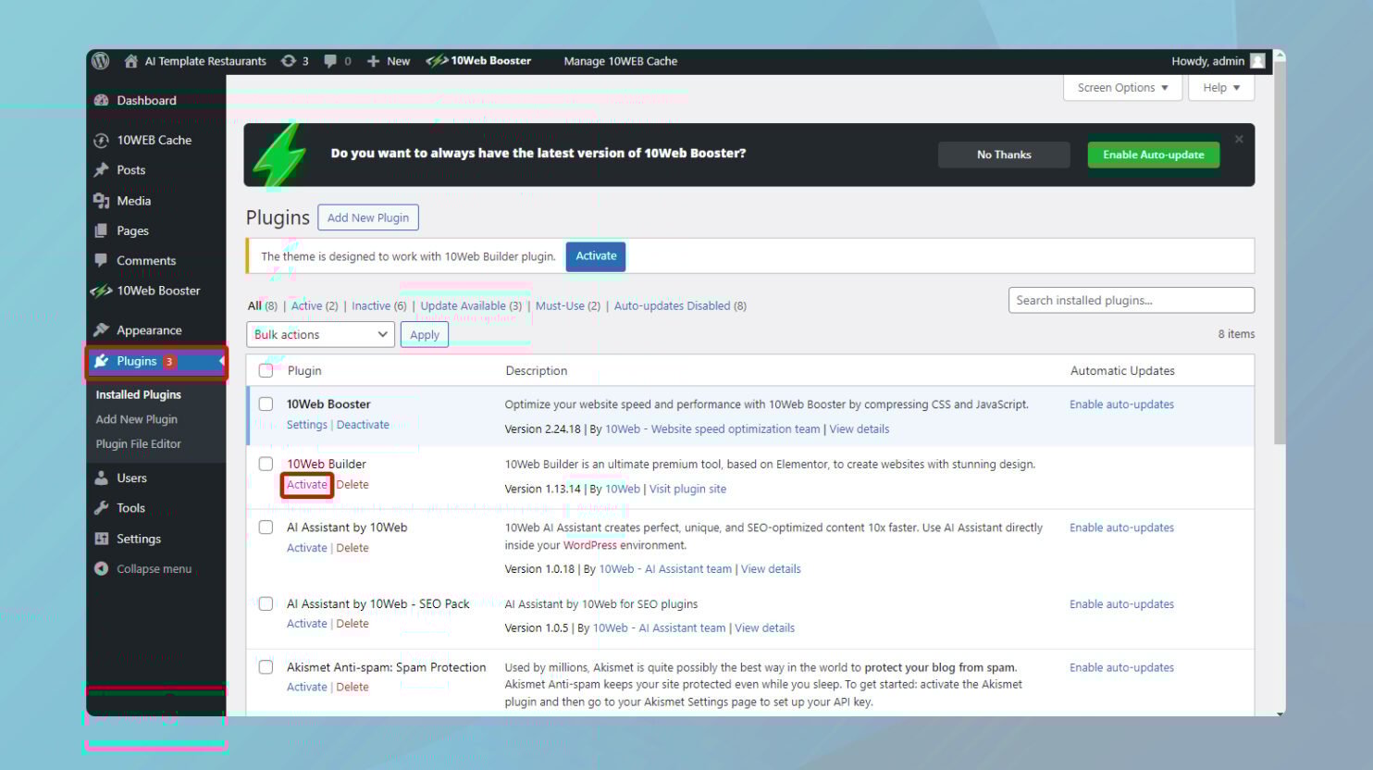Tick the checkbox for 10Web Booster
The height and width of the screenshot is (770, 1373).
click(x=266, y=404)
